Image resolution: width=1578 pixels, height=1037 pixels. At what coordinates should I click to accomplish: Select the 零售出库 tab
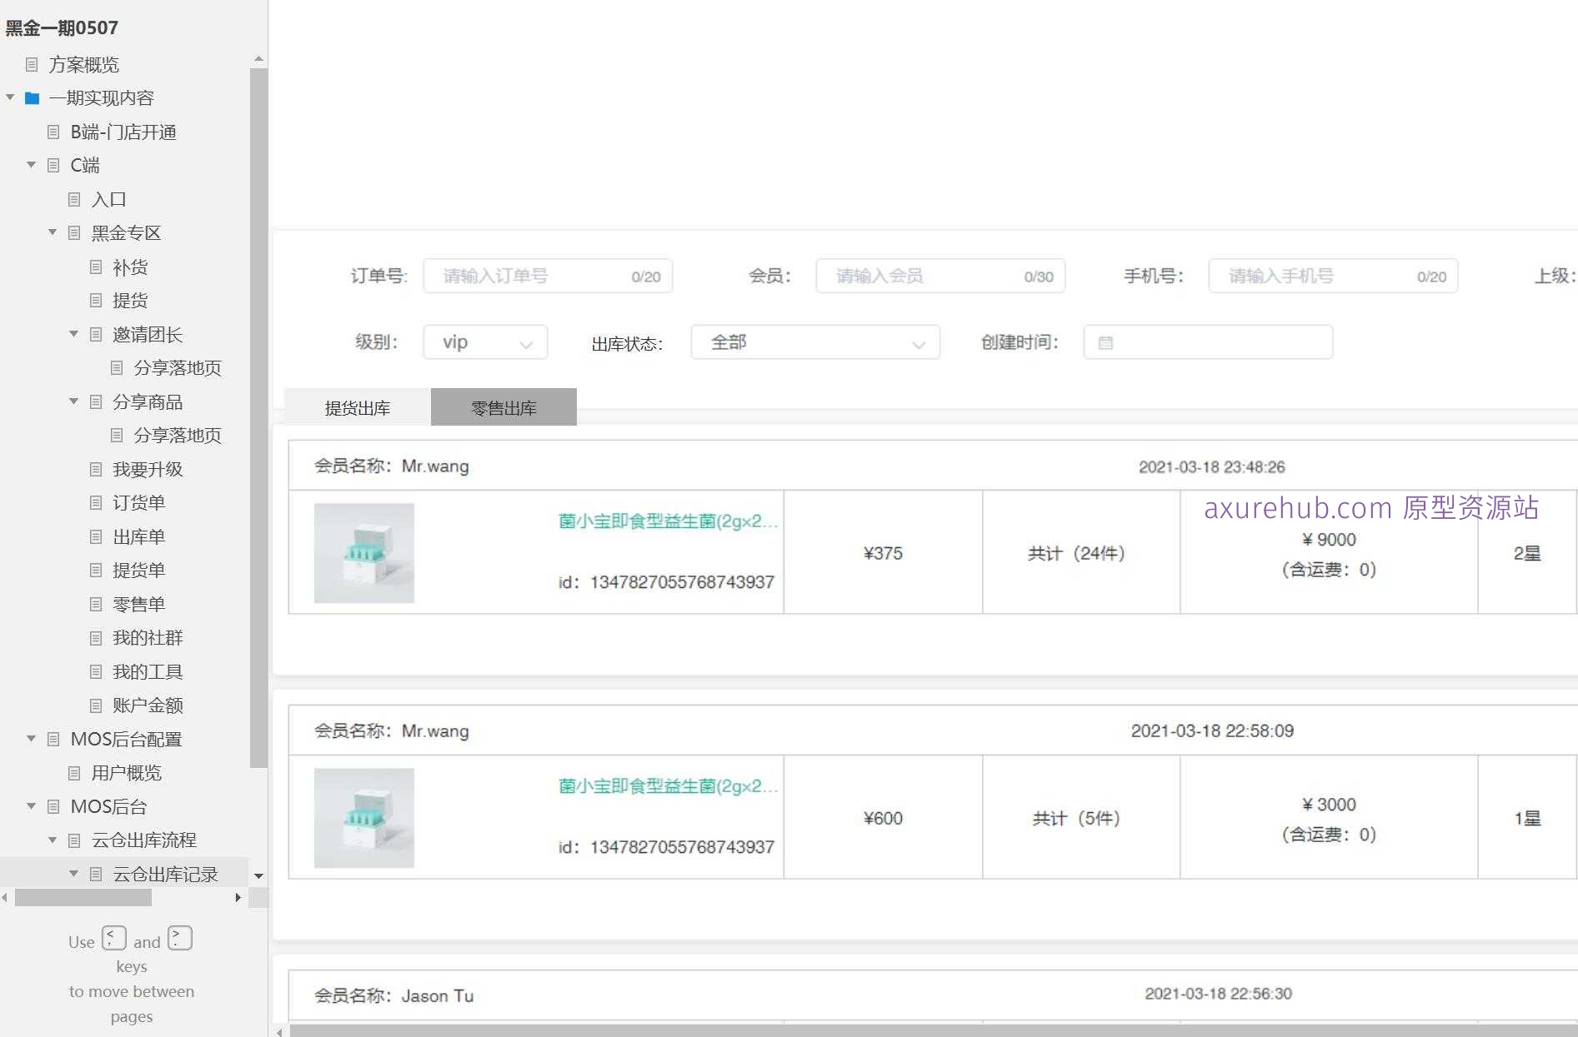(503, 407)
